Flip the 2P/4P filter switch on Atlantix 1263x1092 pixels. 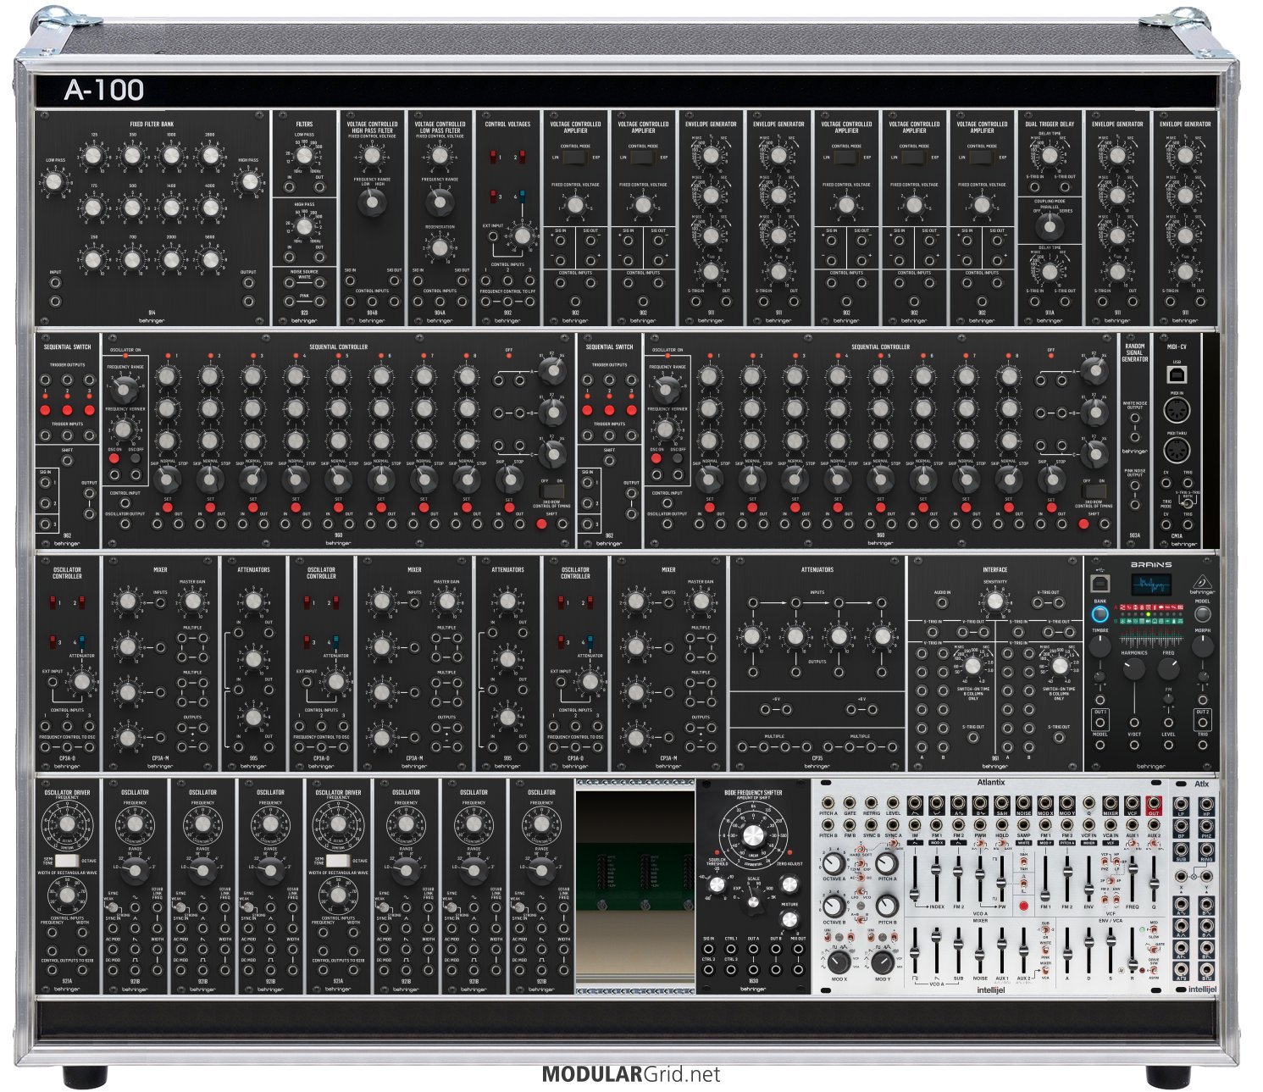coord(1111,881)
